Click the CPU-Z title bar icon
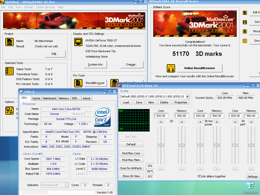This screenshot has width=260, height=195. click(x=21, y=92)
